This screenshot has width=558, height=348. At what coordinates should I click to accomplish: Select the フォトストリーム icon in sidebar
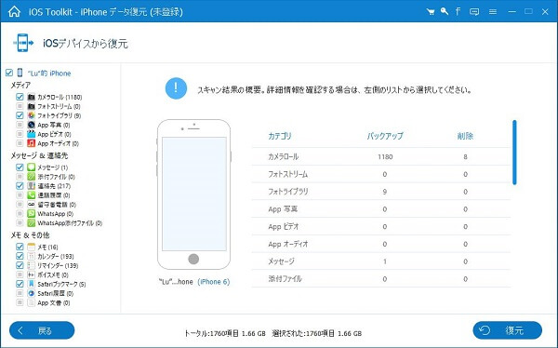32,106
